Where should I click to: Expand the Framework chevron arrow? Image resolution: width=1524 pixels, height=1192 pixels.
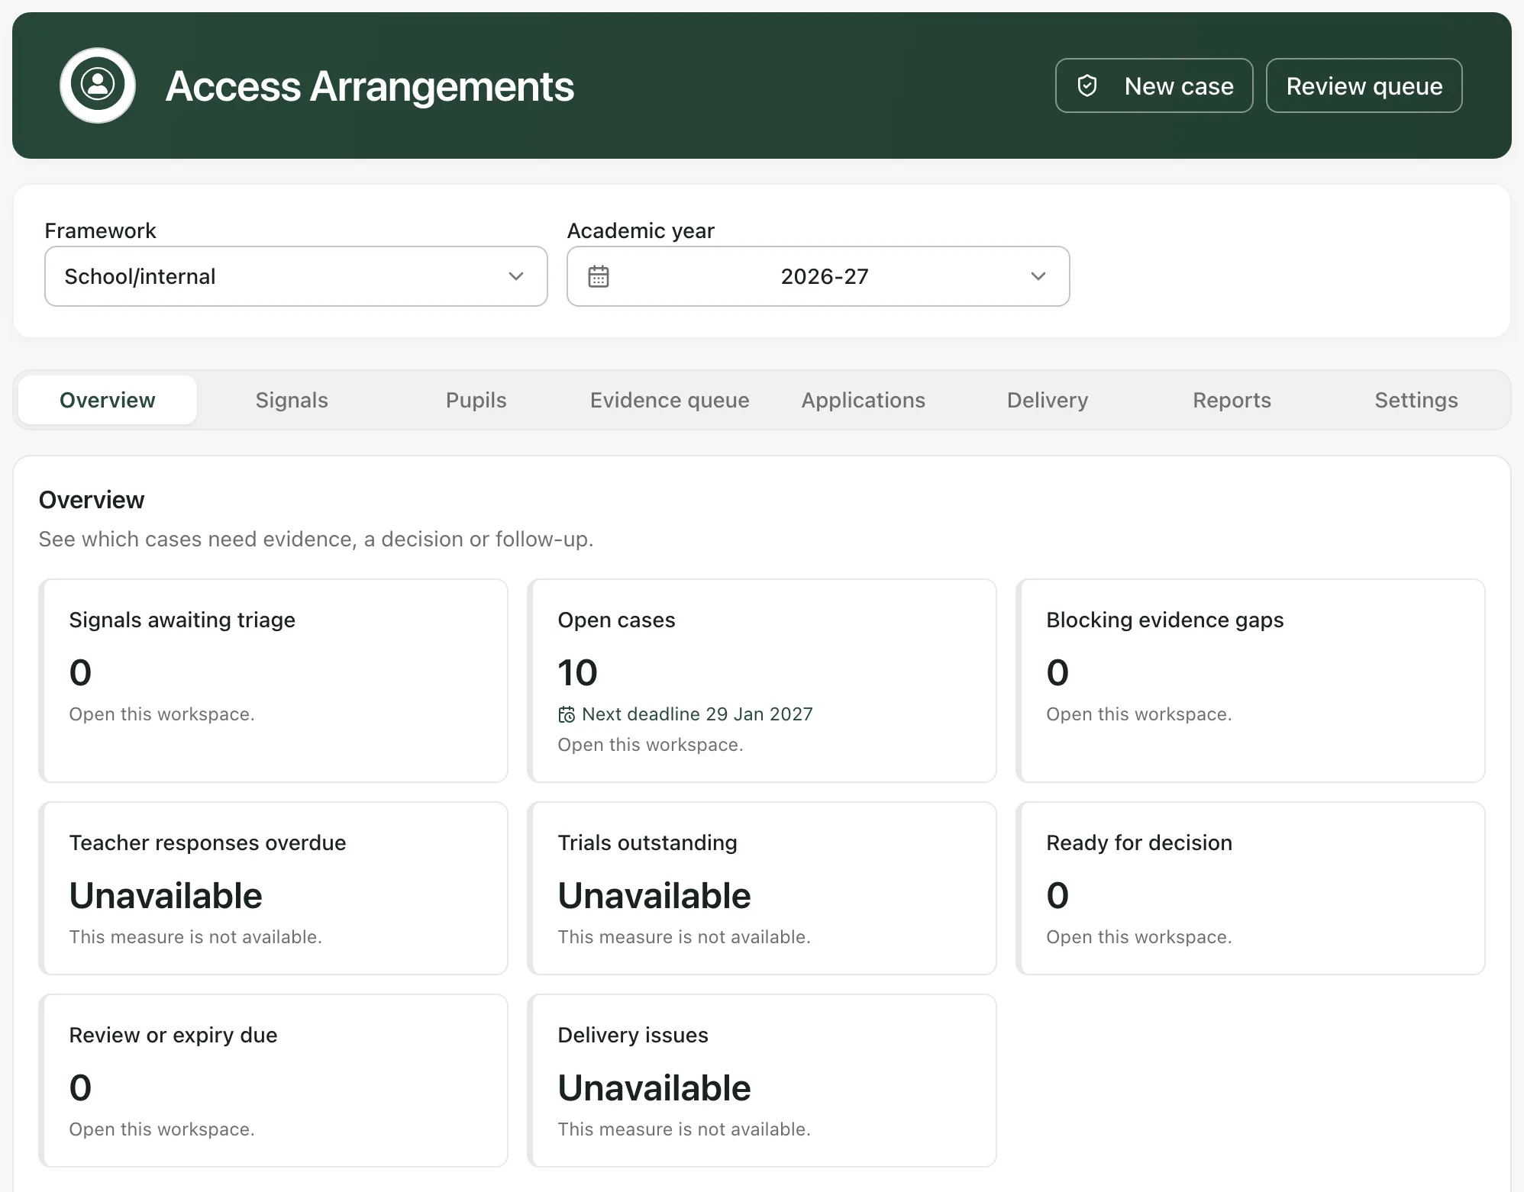516,276
